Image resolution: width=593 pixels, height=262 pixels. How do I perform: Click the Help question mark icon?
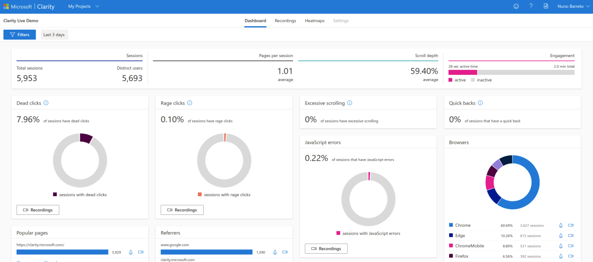[531, 6]
